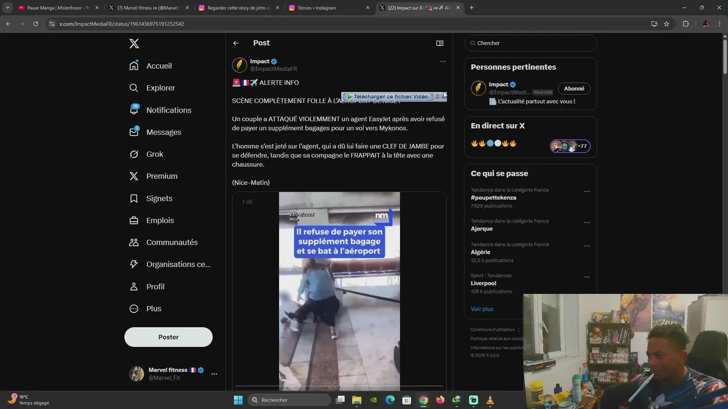Open the reader view icon beside Post
Image resolution: width=728 pixels, height=409 pixels.
click(440, 43)
